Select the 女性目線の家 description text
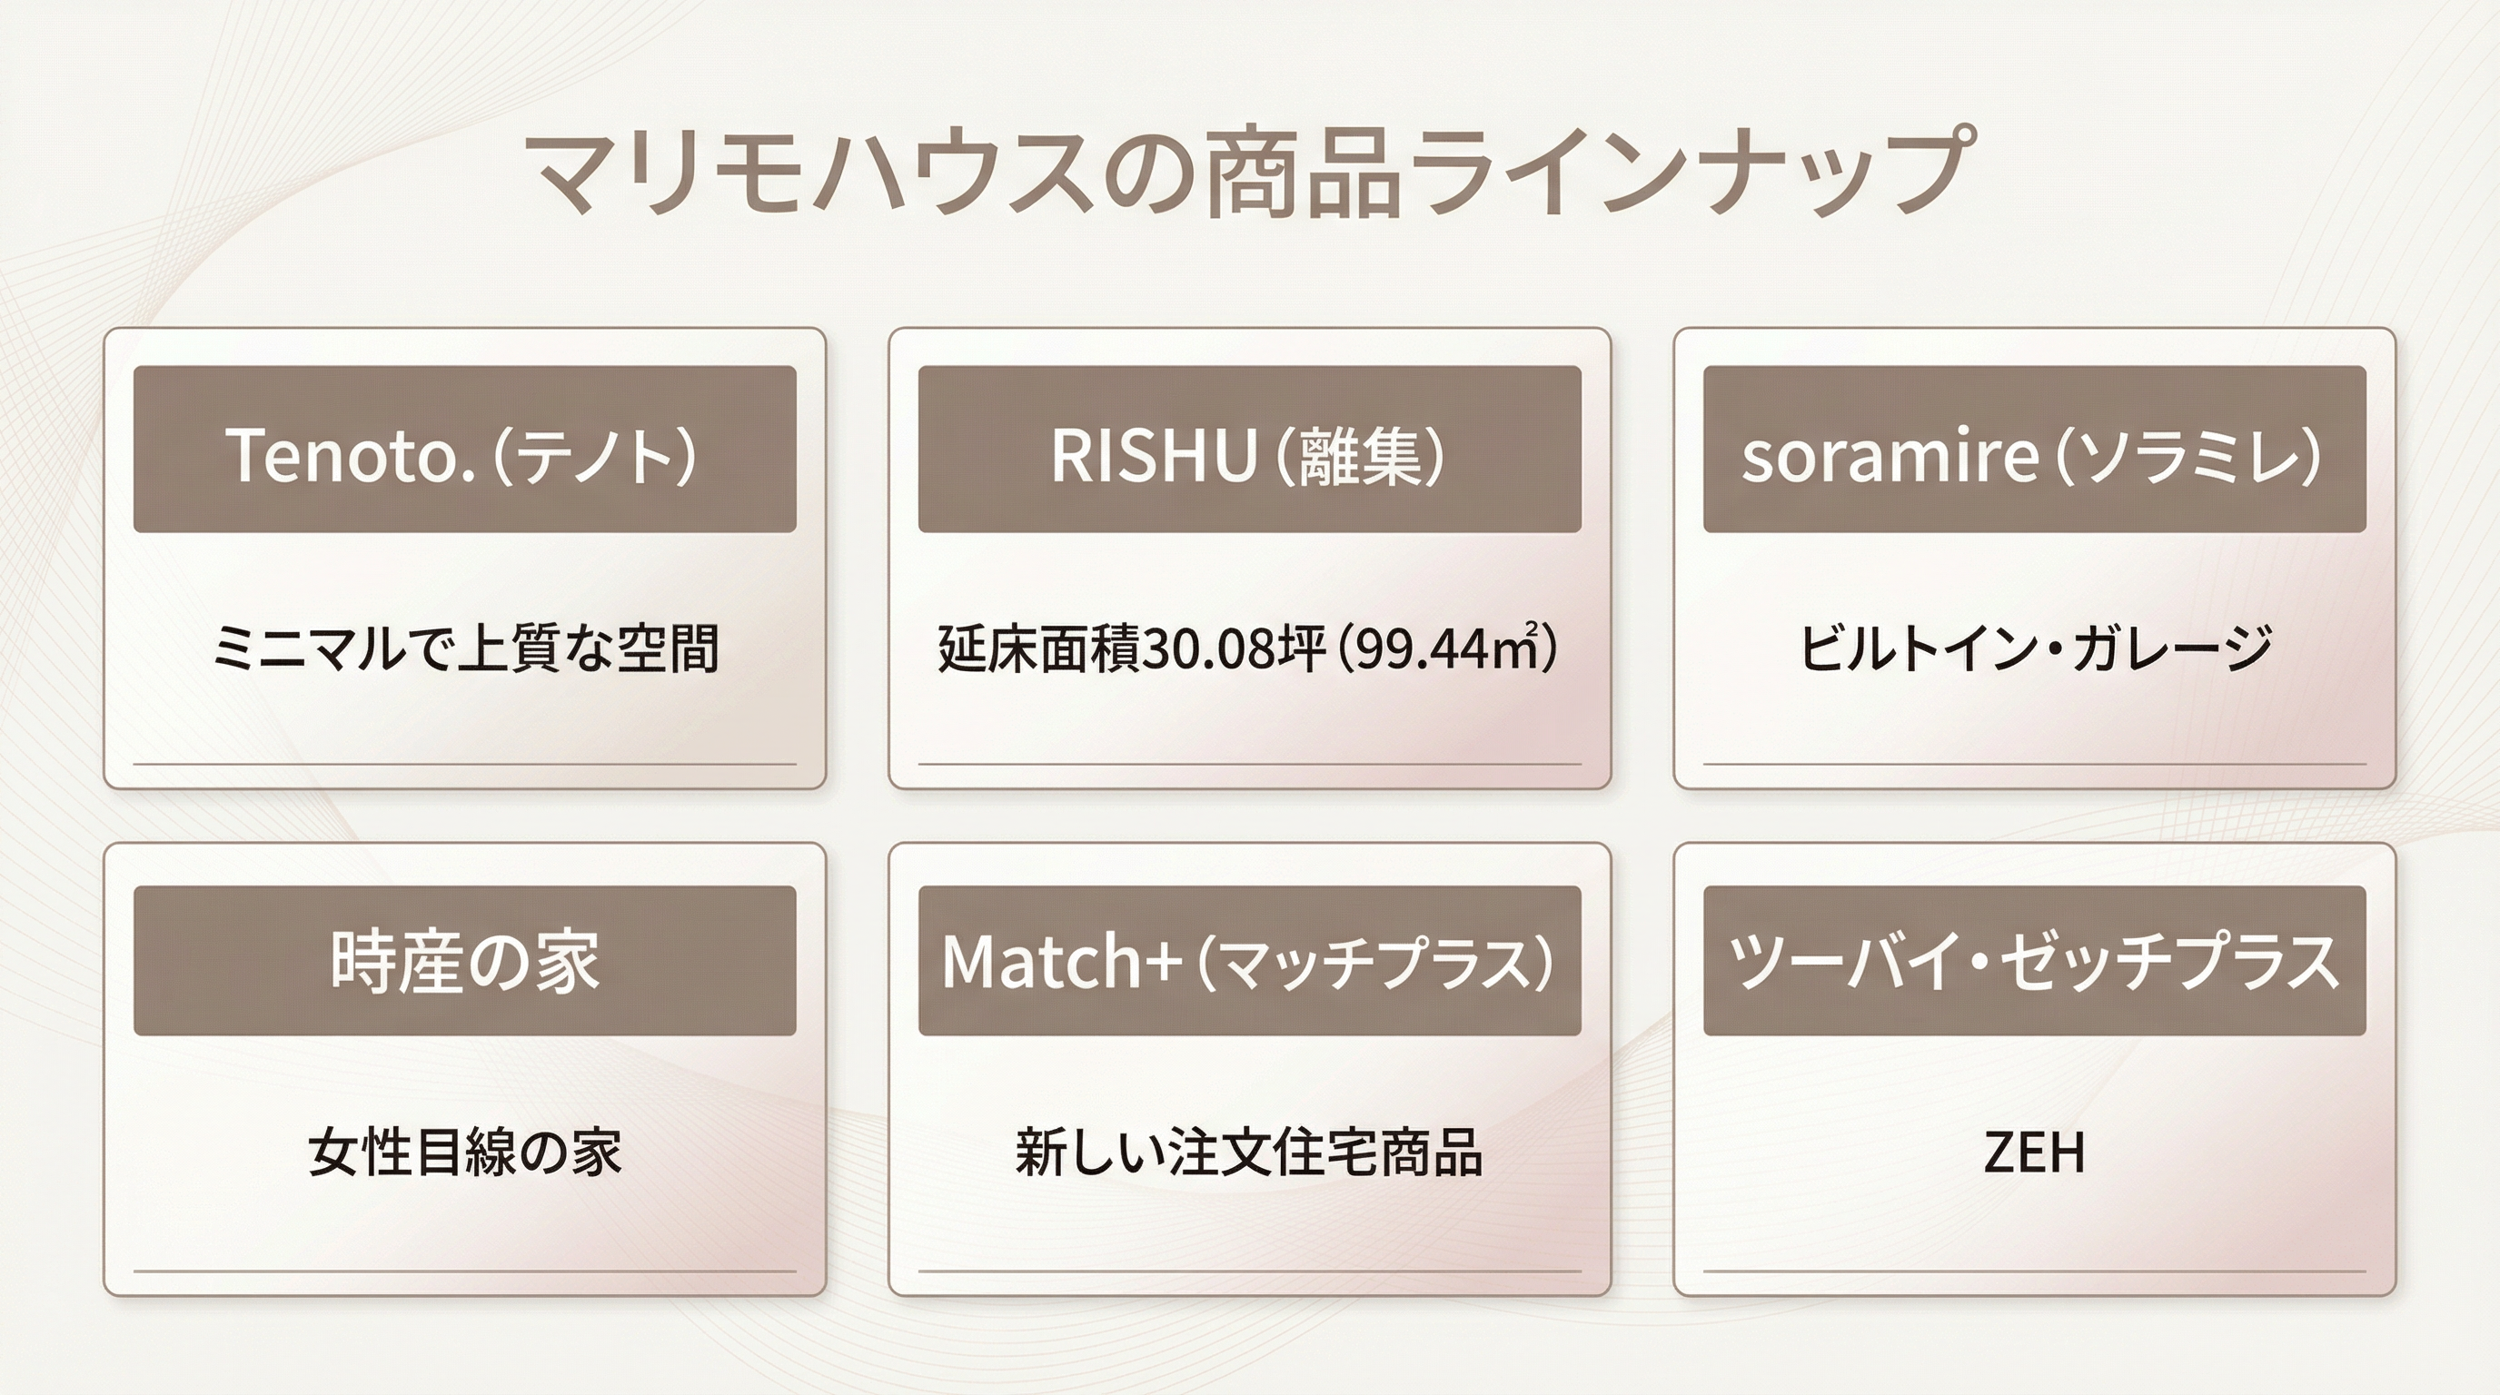Image resolution: width=2500 pixels, height=1395 pixels. click(464, 1152)
